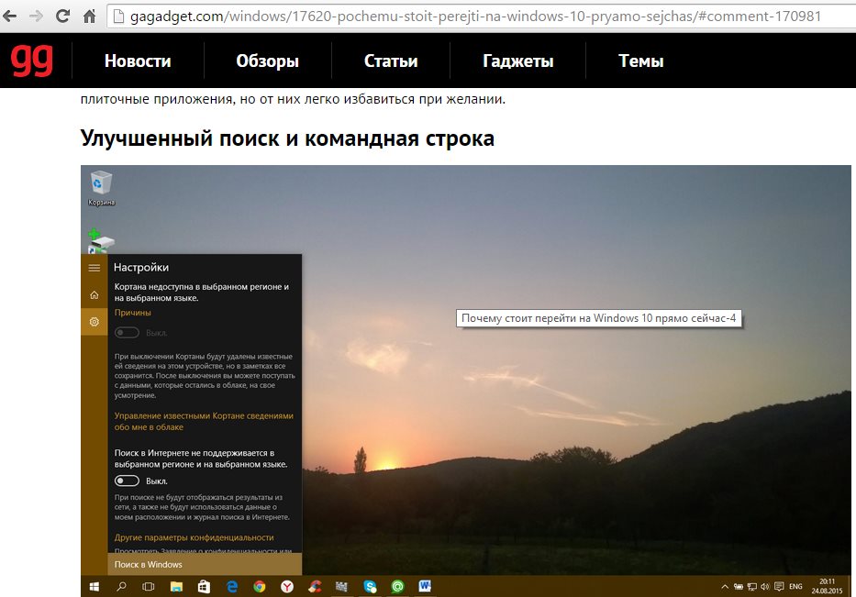This screenshot has width=856, height=597.
Task: Open the Новости menu section
Action: (138, 61)
